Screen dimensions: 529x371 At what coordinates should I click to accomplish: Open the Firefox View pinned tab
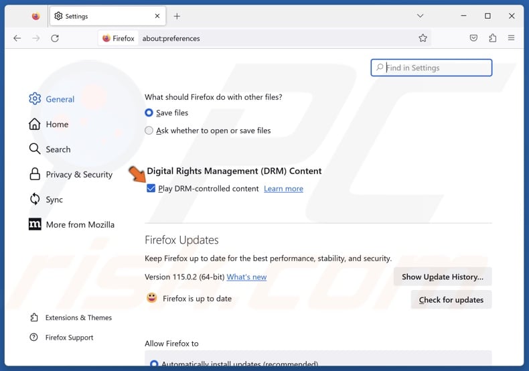[35, 16]
